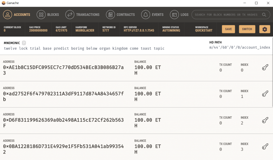
Task: Switch to another workspace
Action: pos(247,29)
